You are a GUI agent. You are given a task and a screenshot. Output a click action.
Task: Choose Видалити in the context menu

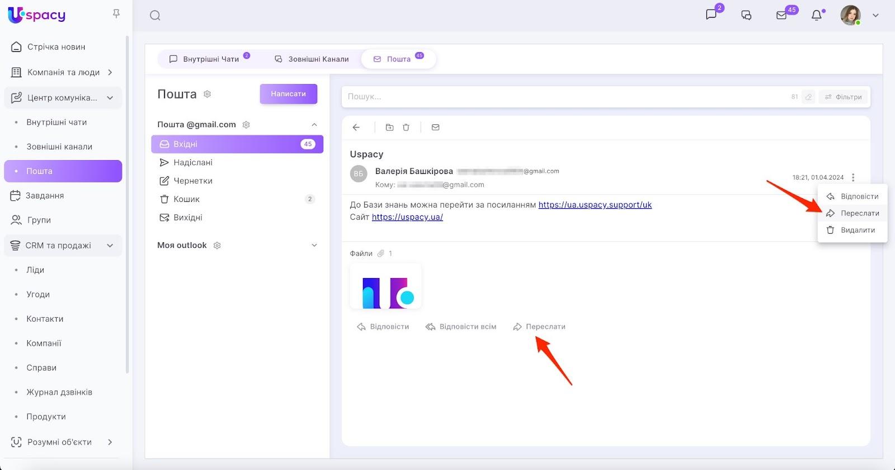click(852, 230)
